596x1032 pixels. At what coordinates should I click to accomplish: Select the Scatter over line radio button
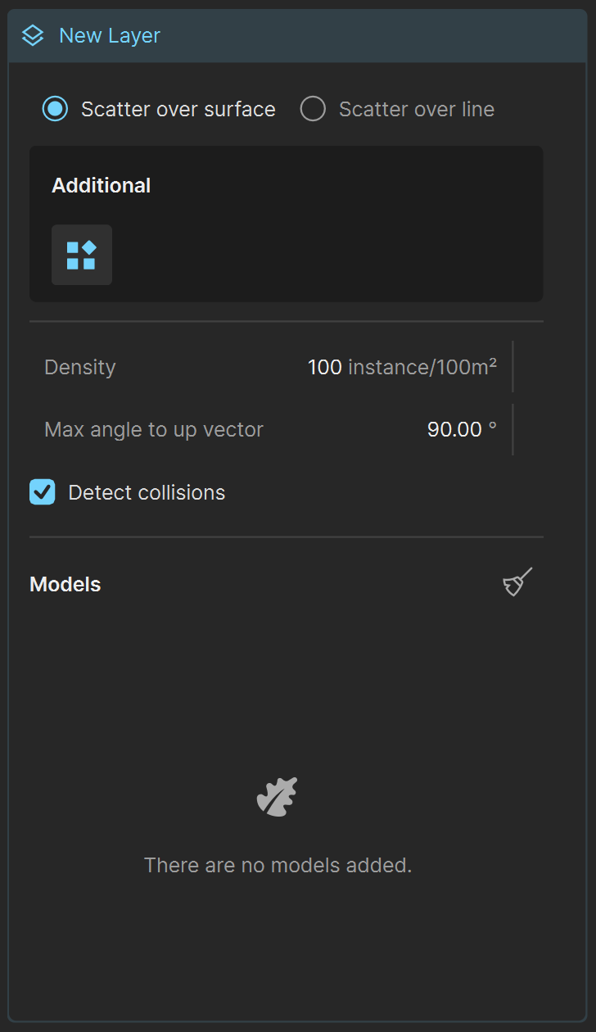coord(313,109)
